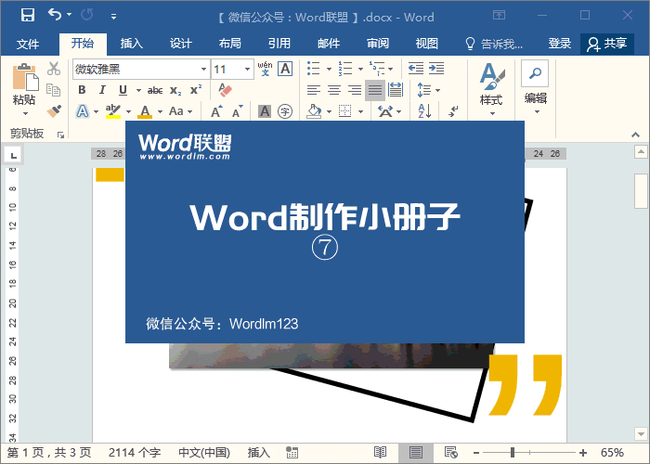Click the 粘贴 paste button

coord(24,89)
